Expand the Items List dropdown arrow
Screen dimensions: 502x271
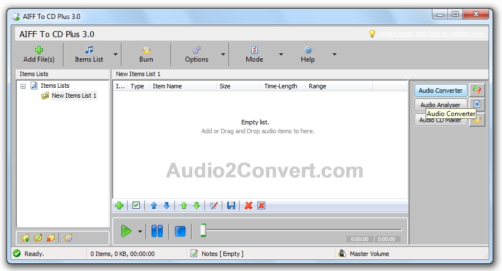point(115,54)
